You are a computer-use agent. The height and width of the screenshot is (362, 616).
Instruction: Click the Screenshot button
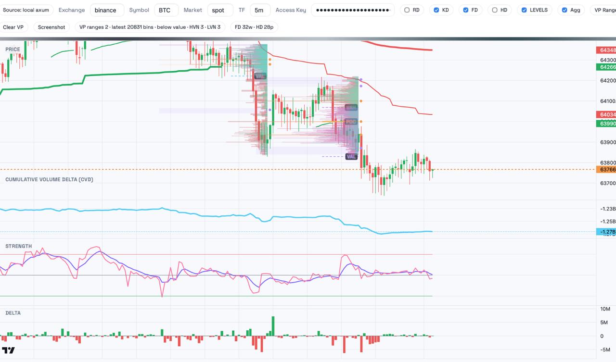(x=51, y=27)
